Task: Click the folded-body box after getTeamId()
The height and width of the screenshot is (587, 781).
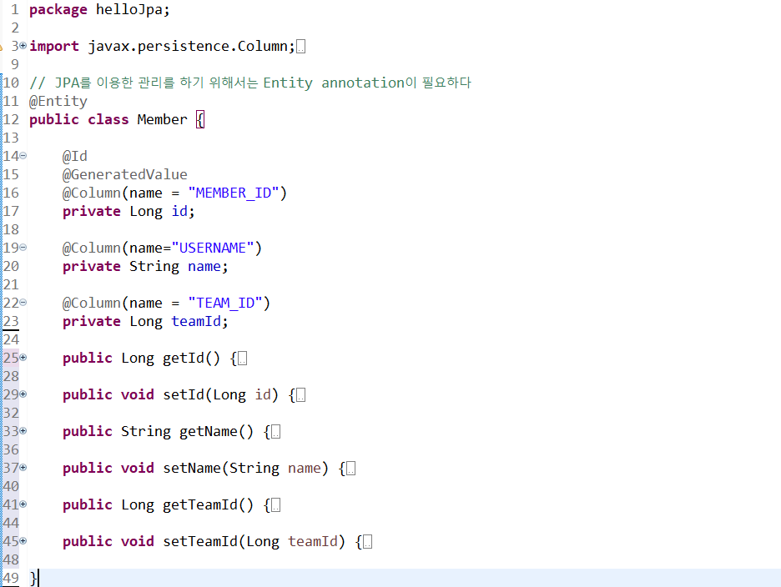Action: coord(276,505)
